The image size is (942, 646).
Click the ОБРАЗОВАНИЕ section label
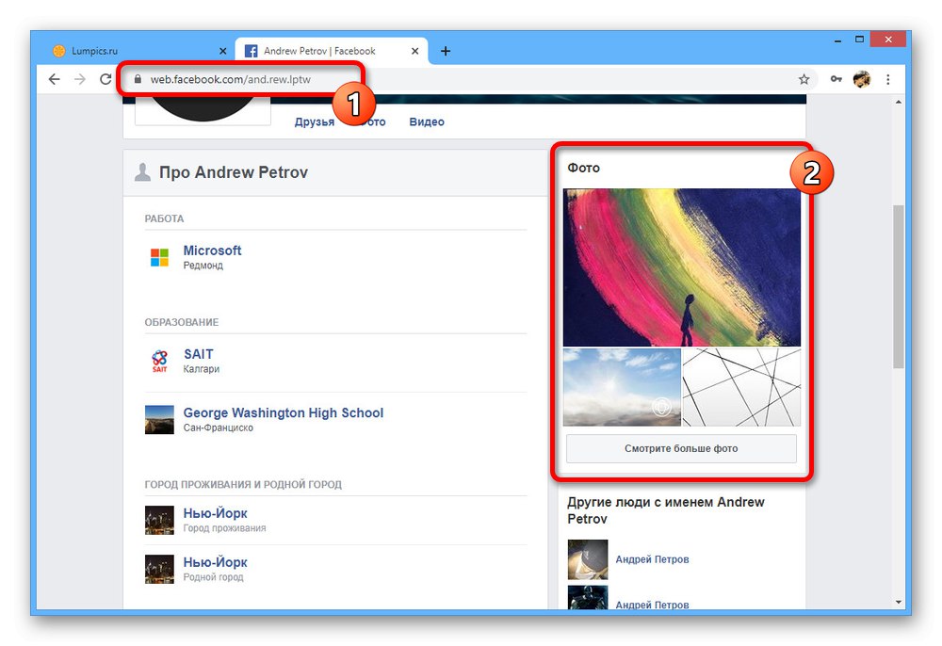pos(182,322)
